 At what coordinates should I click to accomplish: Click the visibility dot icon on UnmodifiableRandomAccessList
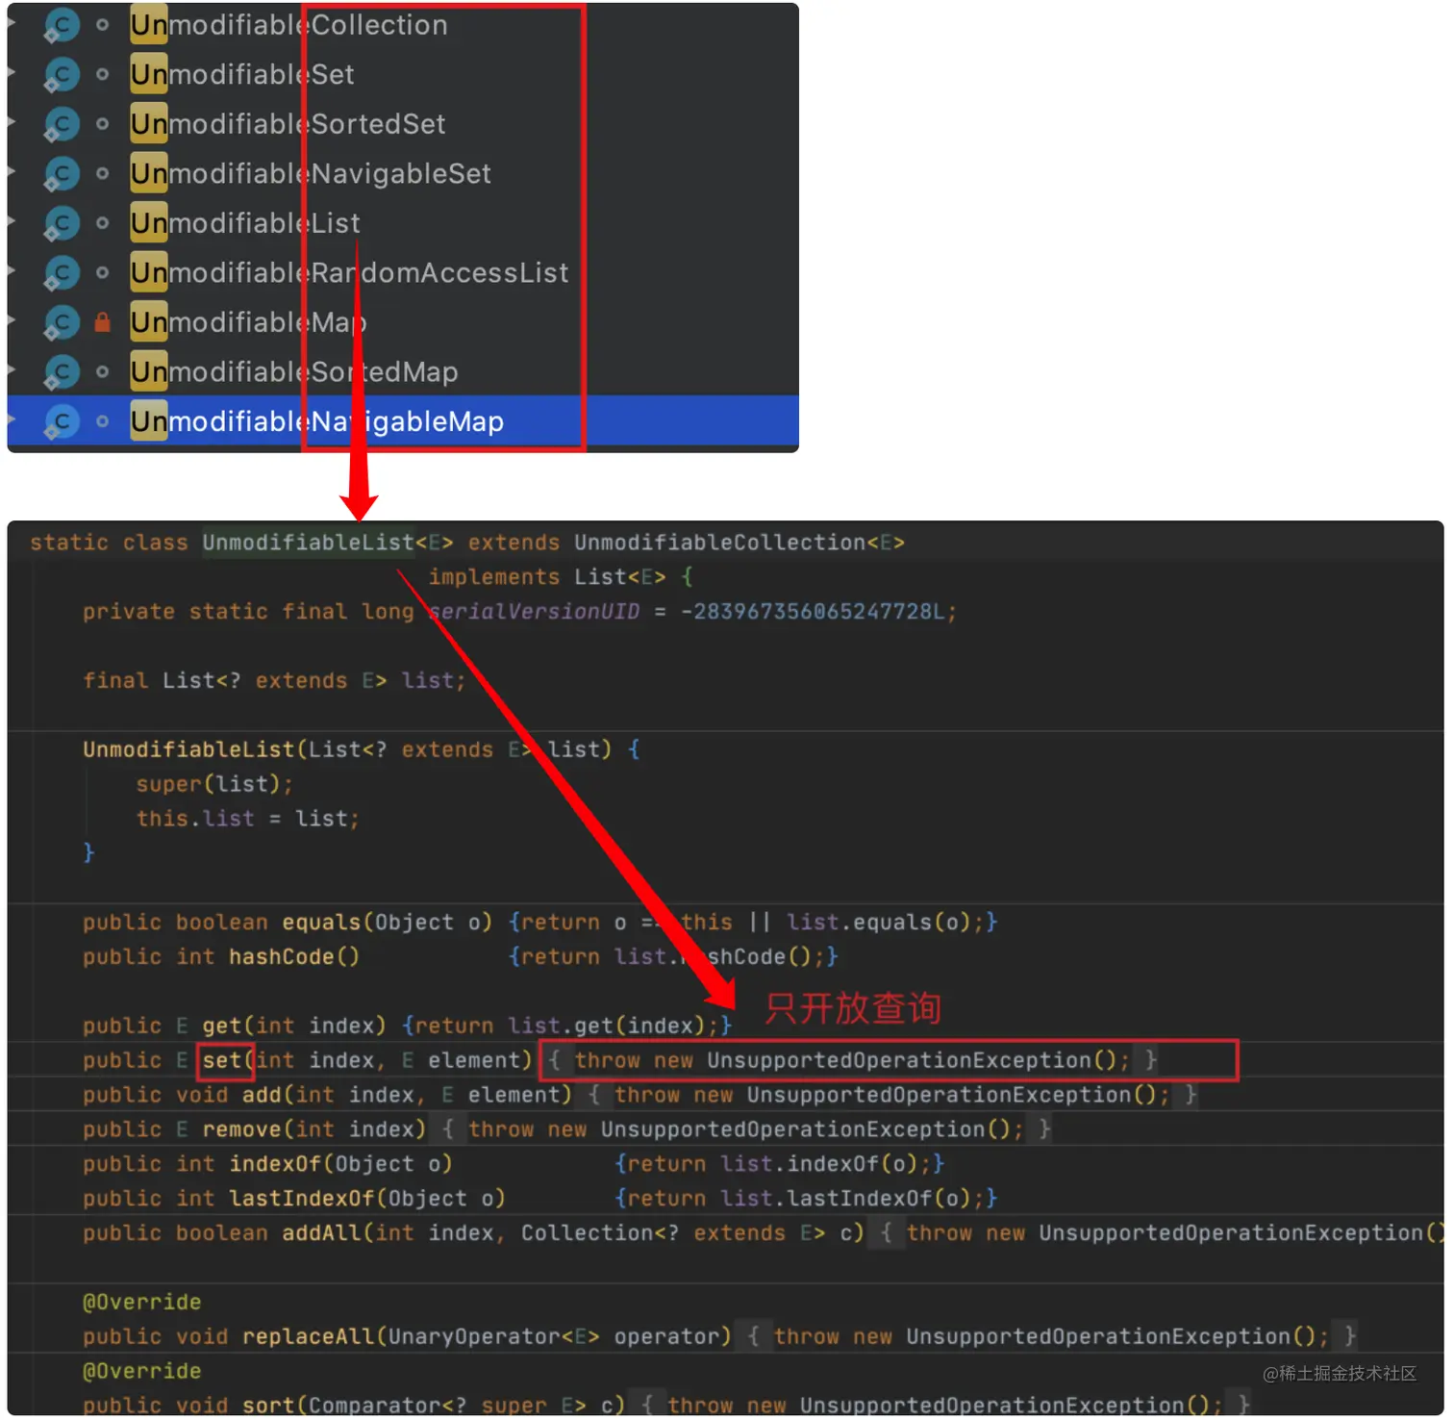tap(102, 272)
